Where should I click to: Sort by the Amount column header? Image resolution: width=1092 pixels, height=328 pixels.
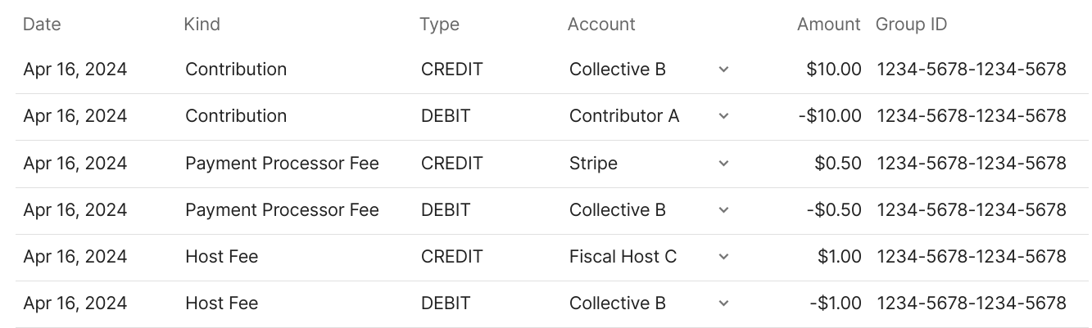tap(828, 25)
